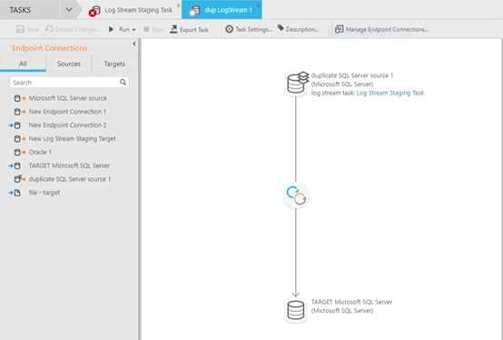Close the Log Stream Staging Task tab
Screen dimensions: 503x340
(178, 5)
